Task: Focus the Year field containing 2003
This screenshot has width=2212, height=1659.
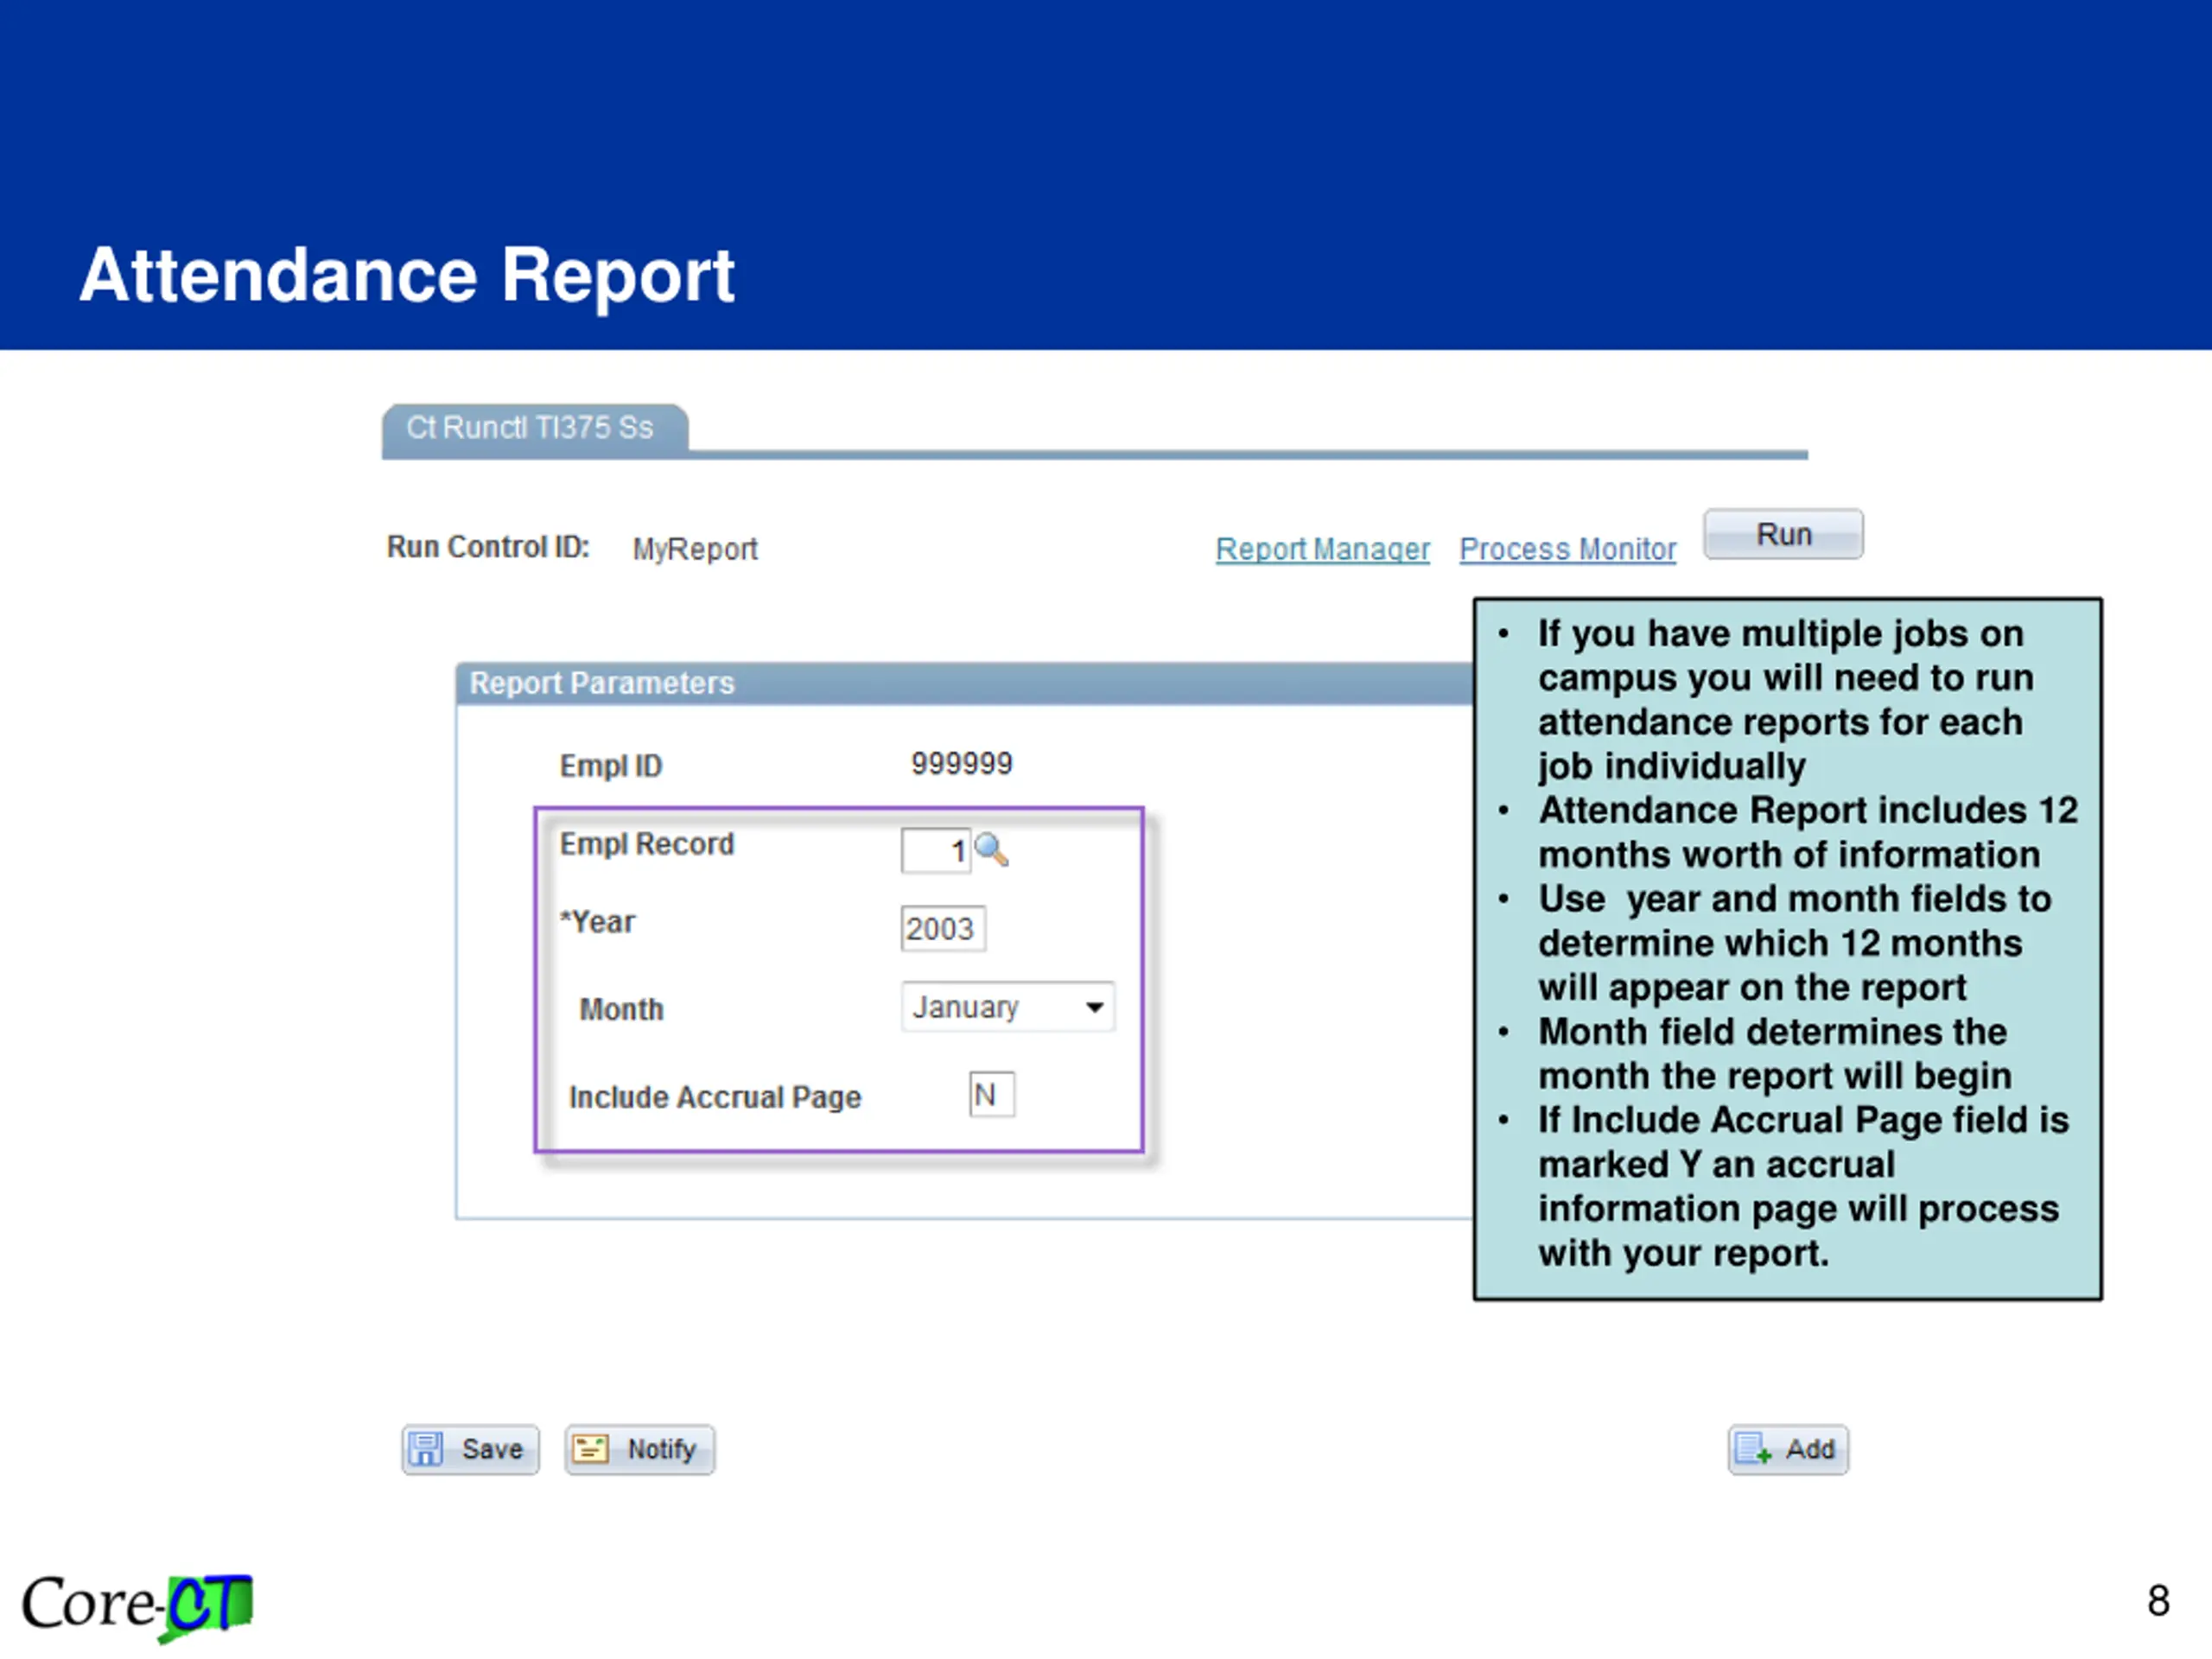Action: 943,929
